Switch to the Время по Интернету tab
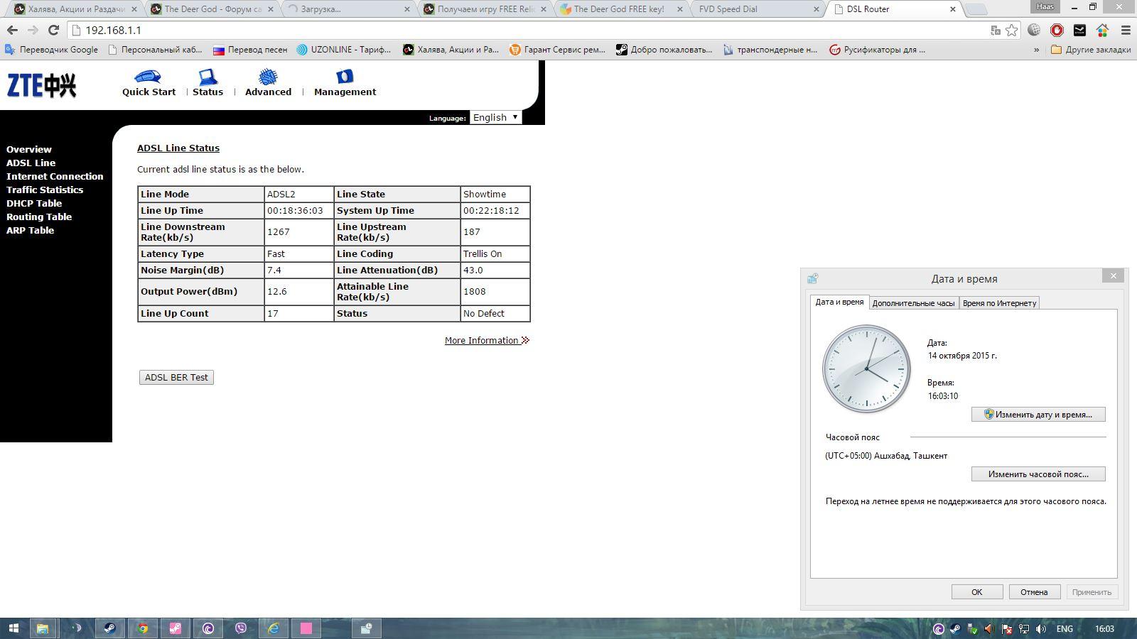The image size is (1137, 639). click(999, 303)
